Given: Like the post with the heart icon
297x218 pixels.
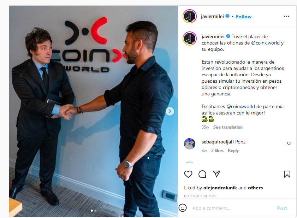Looking at the screenshot, I should tap(188, 174).
